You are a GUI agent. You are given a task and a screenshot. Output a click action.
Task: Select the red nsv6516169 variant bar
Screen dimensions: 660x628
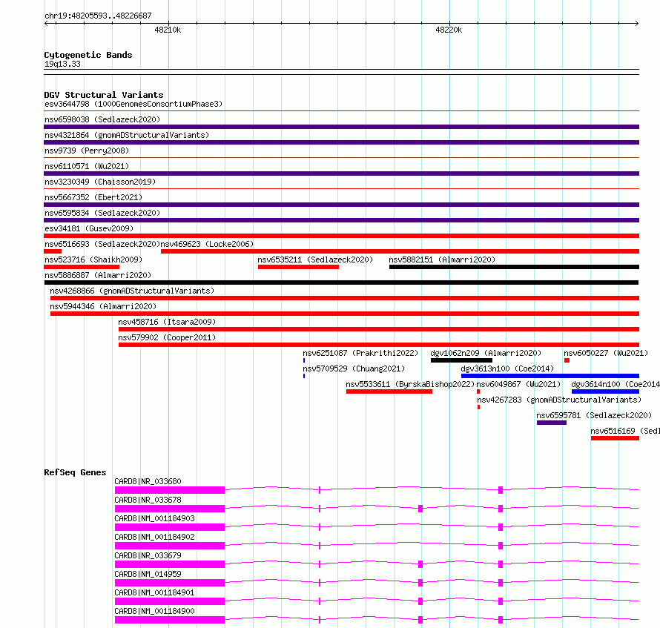click(x=615, y=438)
